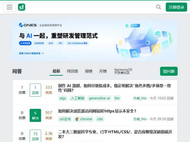Select the algc tag
Image resolution: width=190 pixels, height=142 pixels.
point(63,98)
